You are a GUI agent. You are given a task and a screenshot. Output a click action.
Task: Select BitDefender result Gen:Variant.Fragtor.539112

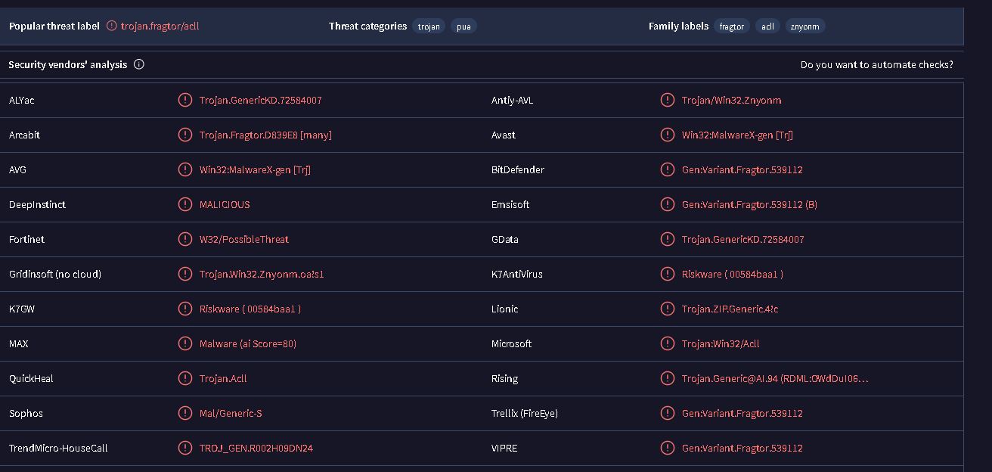[x=742, y=169]
